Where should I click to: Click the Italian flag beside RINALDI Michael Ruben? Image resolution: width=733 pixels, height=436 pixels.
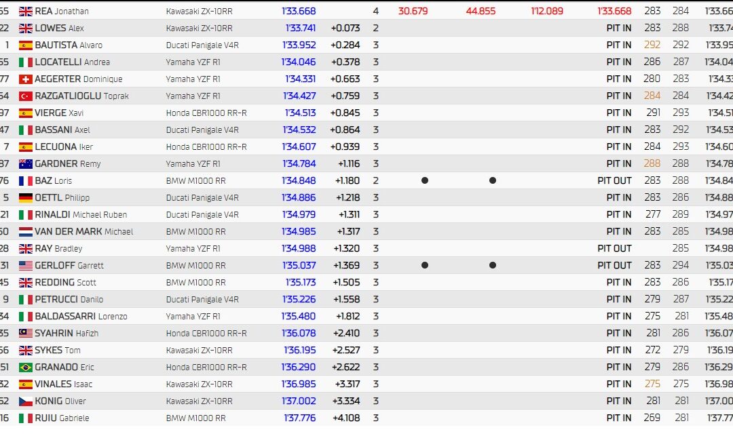[26, 215]
